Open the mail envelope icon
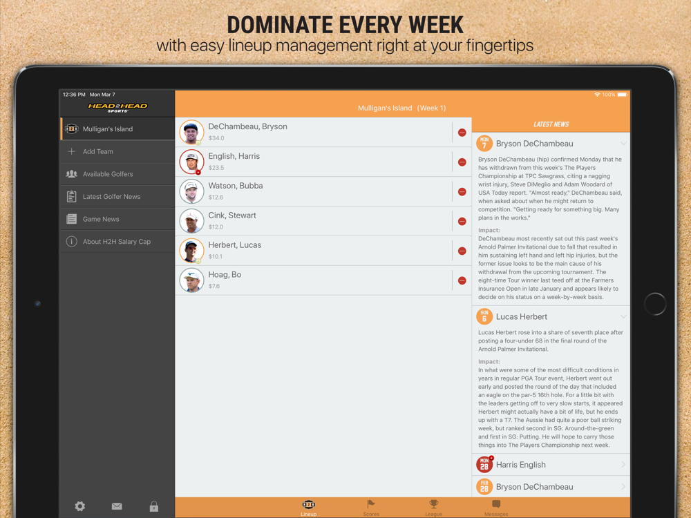This screenshot has width=691, height=518. [117, 506]
